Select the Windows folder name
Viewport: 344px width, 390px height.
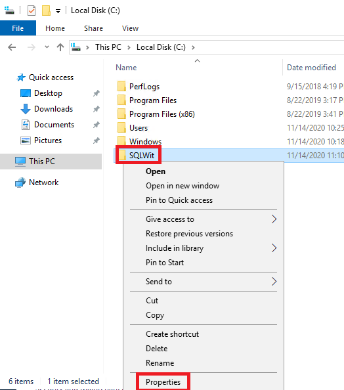point(145,142)
